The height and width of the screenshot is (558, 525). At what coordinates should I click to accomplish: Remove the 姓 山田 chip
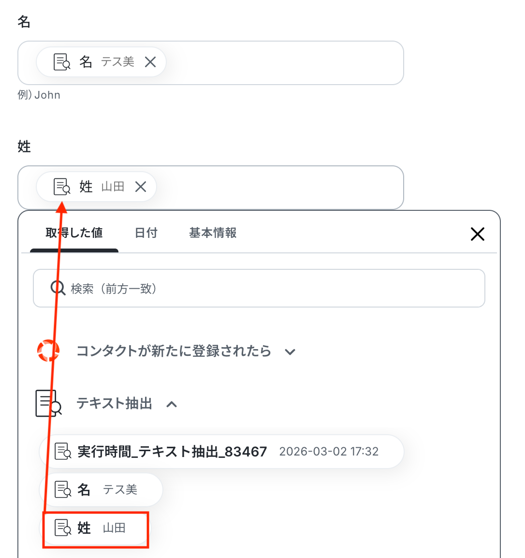pos(141,187)
